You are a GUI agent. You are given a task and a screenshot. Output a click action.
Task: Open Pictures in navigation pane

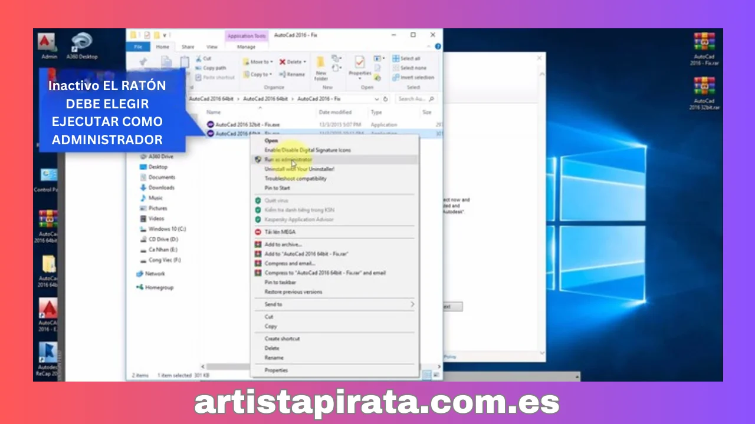pos(153,208)
